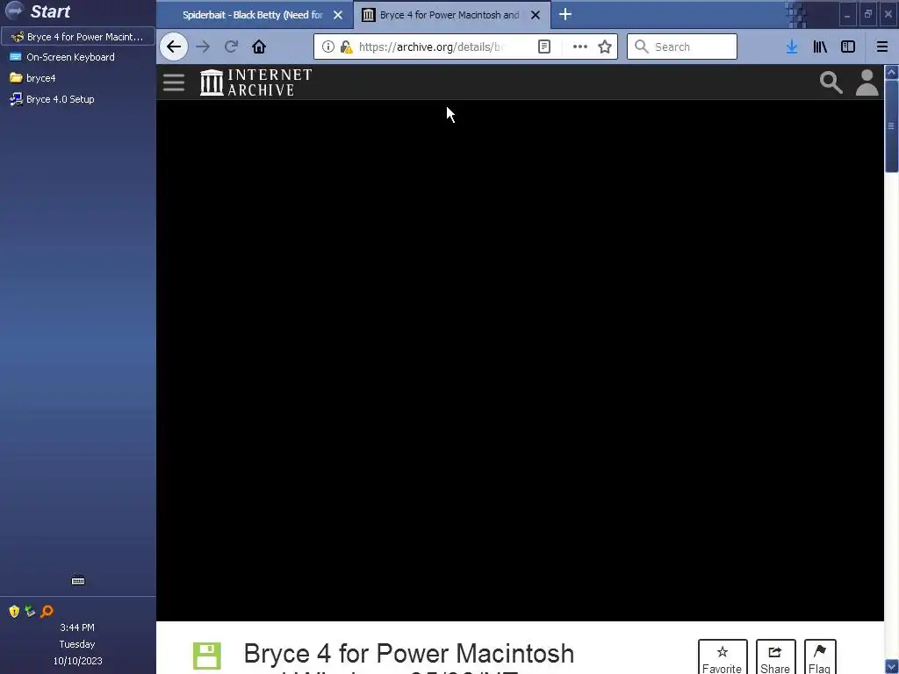The width and height of the screenshot is (899, 674).
Task: Click the date 10/10/2023
Action: (77, 661)
